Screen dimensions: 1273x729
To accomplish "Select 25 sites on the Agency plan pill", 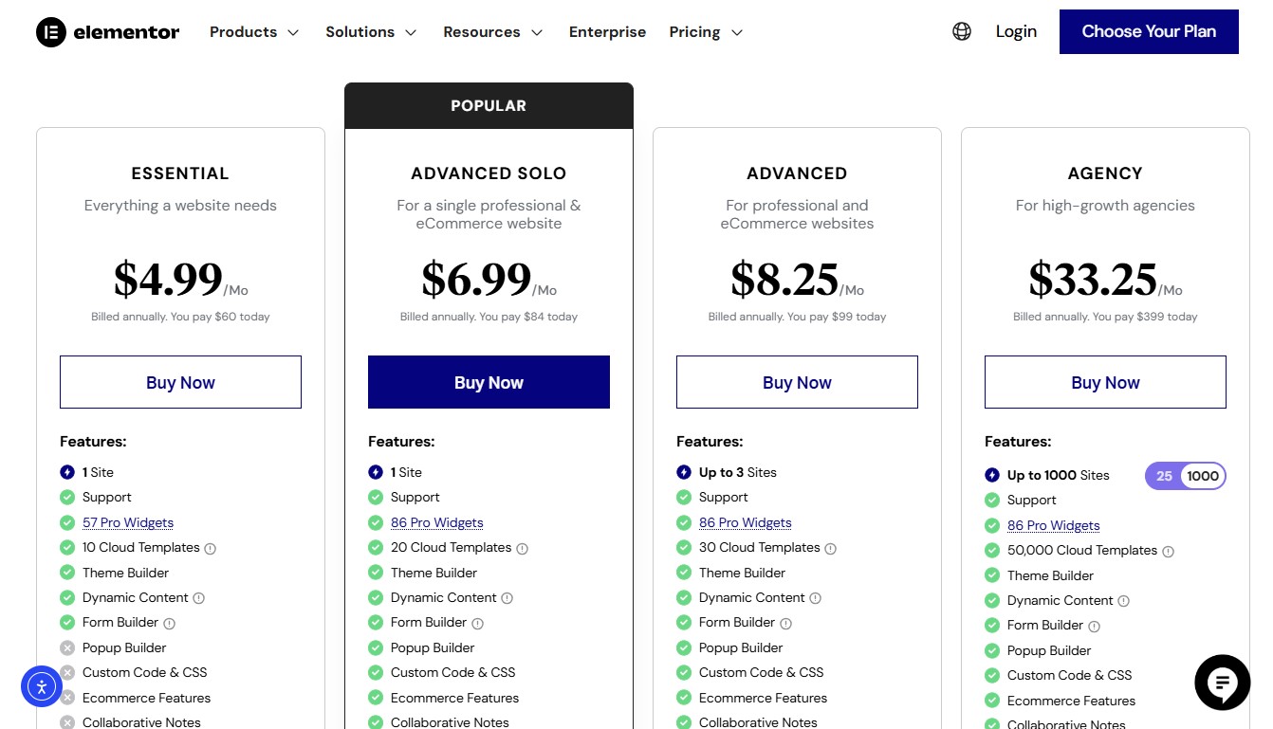I will coord(1164,475).
